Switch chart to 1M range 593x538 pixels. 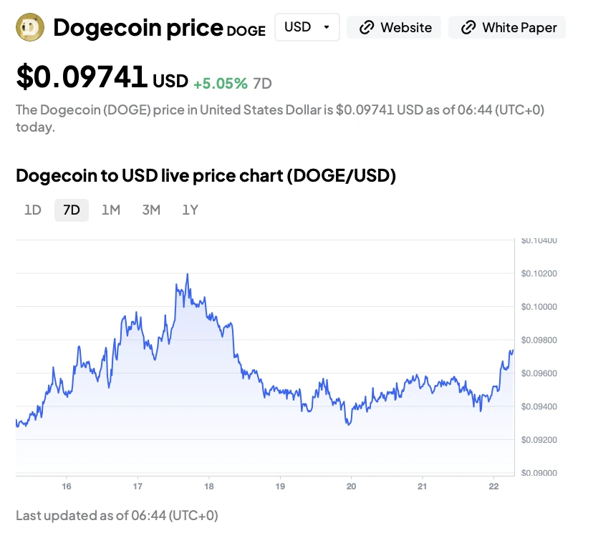110,210
